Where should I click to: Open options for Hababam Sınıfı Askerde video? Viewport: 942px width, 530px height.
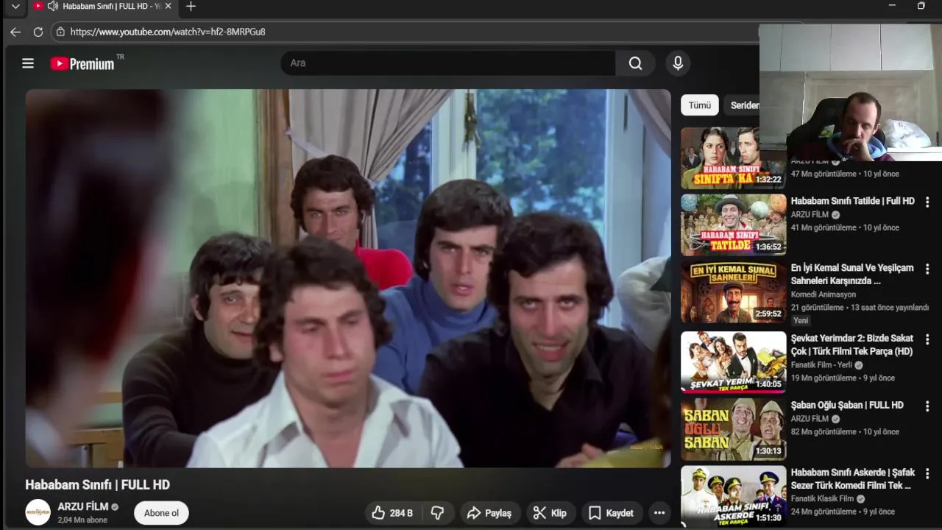pos(927,474)
